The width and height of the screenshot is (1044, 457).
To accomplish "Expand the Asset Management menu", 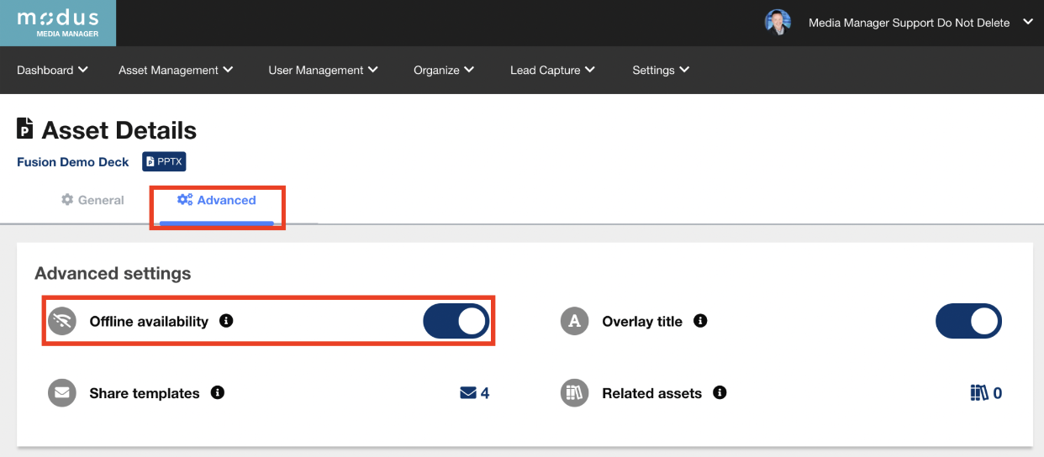I will coord(176,70).
